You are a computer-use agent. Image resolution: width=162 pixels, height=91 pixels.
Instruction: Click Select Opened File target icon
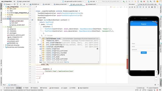(x=15, y=4)
